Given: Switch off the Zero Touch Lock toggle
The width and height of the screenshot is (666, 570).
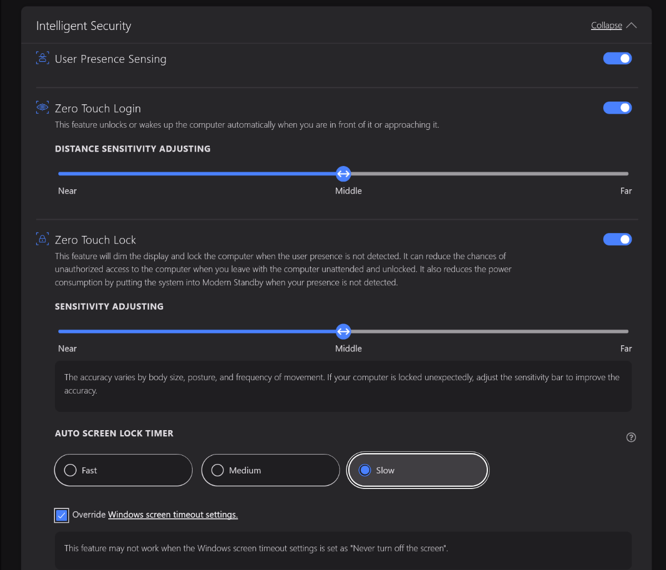Looking at the screenshot, I should (617, 239).
